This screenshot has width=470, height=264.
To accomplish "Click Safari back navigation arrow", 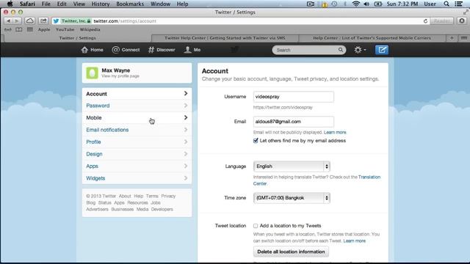I will [8, 21].
